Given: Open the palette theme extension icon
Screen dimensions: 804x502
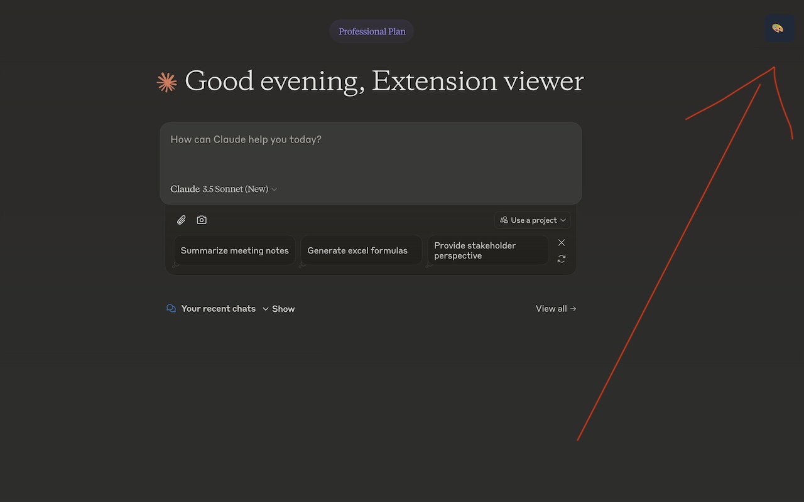Looking at the screenshot, I should [x=779, y=29].
